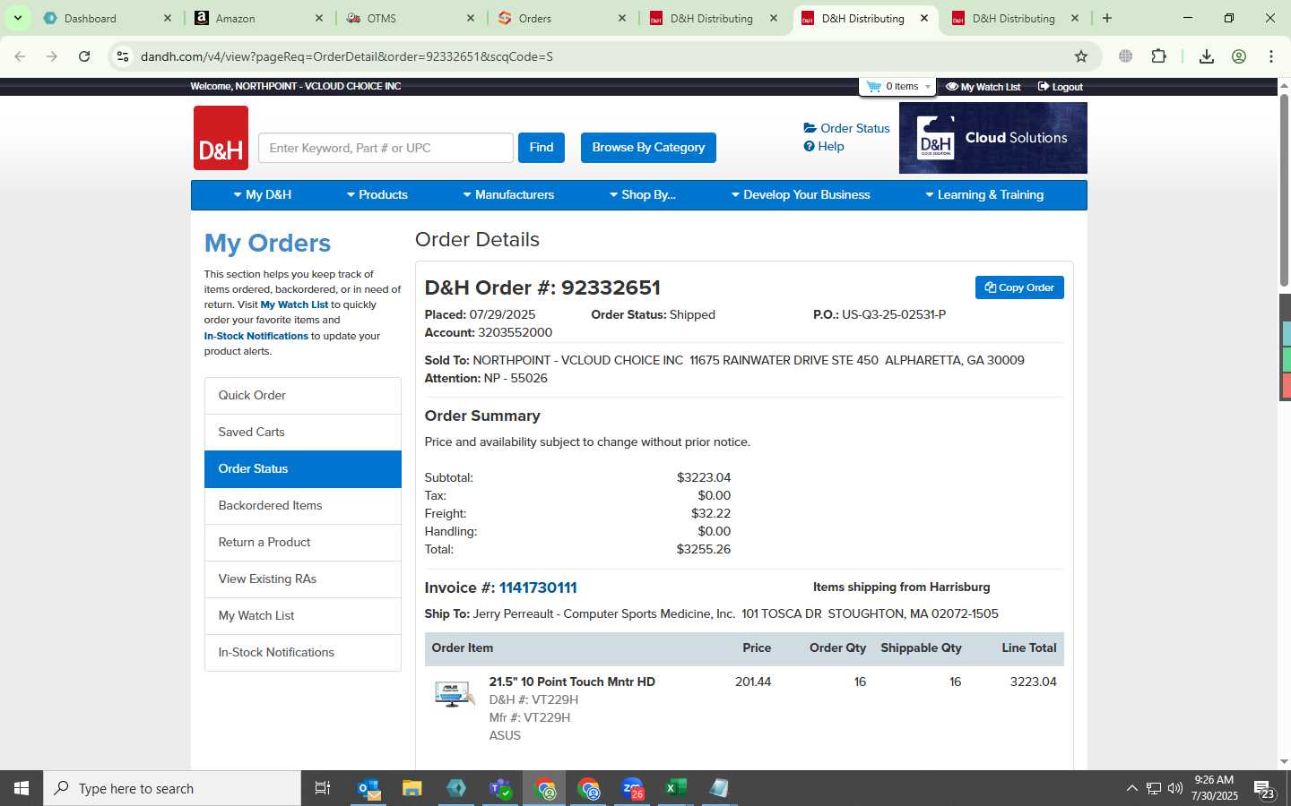Open File Explorer from the taskbar

pos(412,788)
